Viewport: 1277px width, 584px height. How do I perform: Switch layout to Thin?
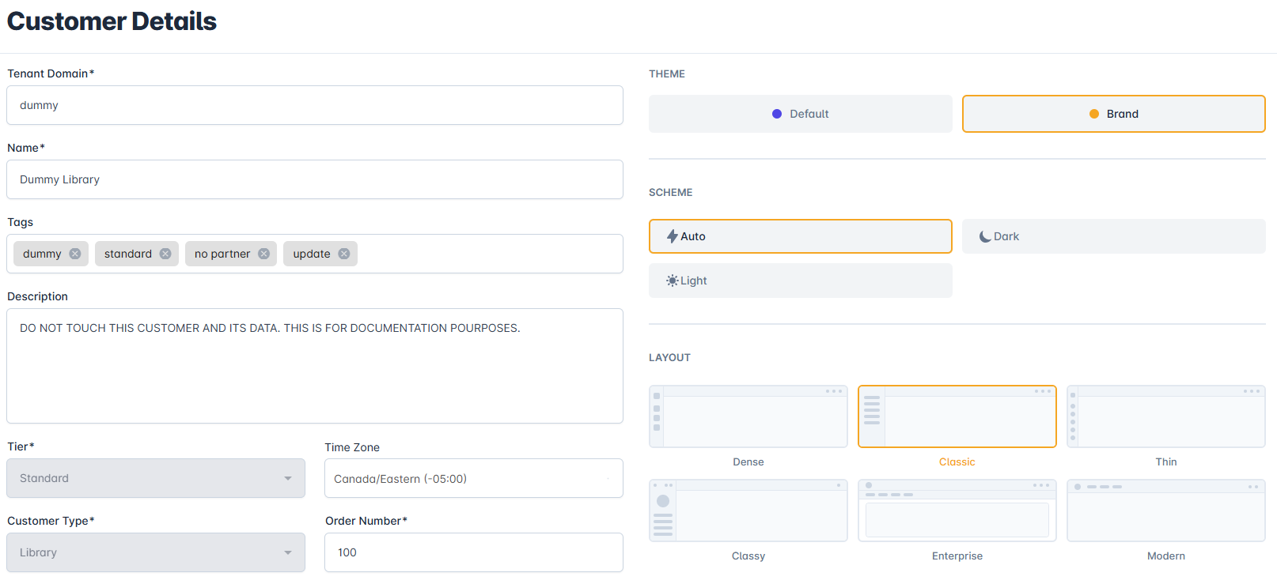pos(1165,416)
